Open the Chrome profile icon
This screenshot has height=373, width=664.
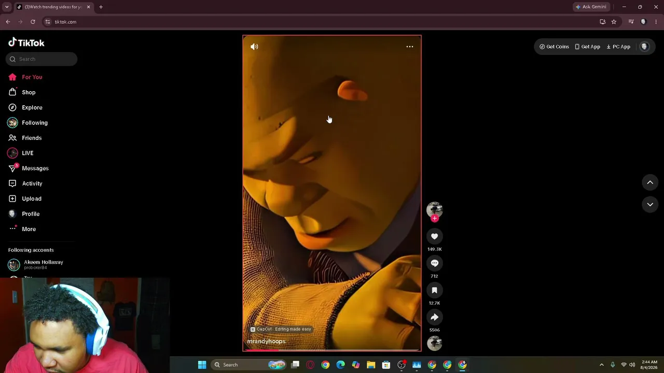point(643,22)
